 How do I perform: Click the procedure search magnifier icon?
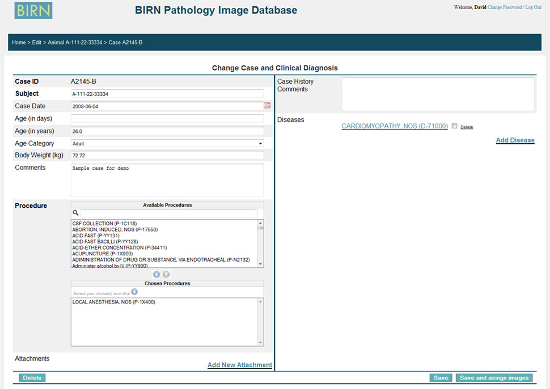75,213
